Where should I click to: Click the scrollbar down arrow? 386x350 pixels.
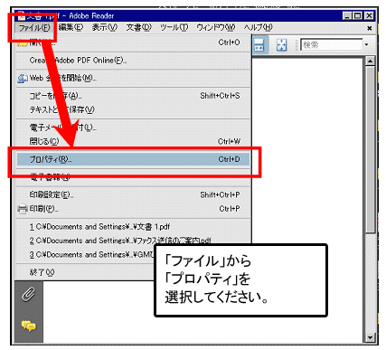[370, 337]
